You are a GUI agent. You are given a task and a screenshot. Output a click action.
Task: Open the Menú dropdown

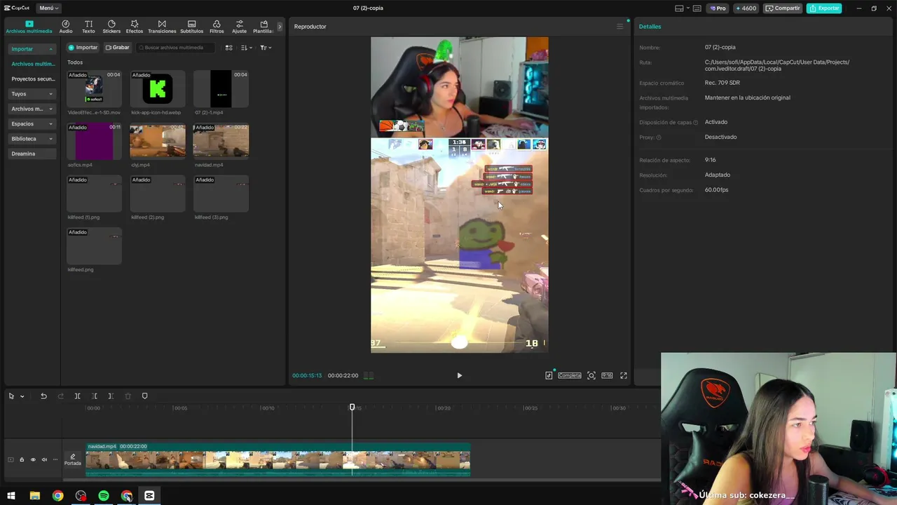[x=48, y=8]
